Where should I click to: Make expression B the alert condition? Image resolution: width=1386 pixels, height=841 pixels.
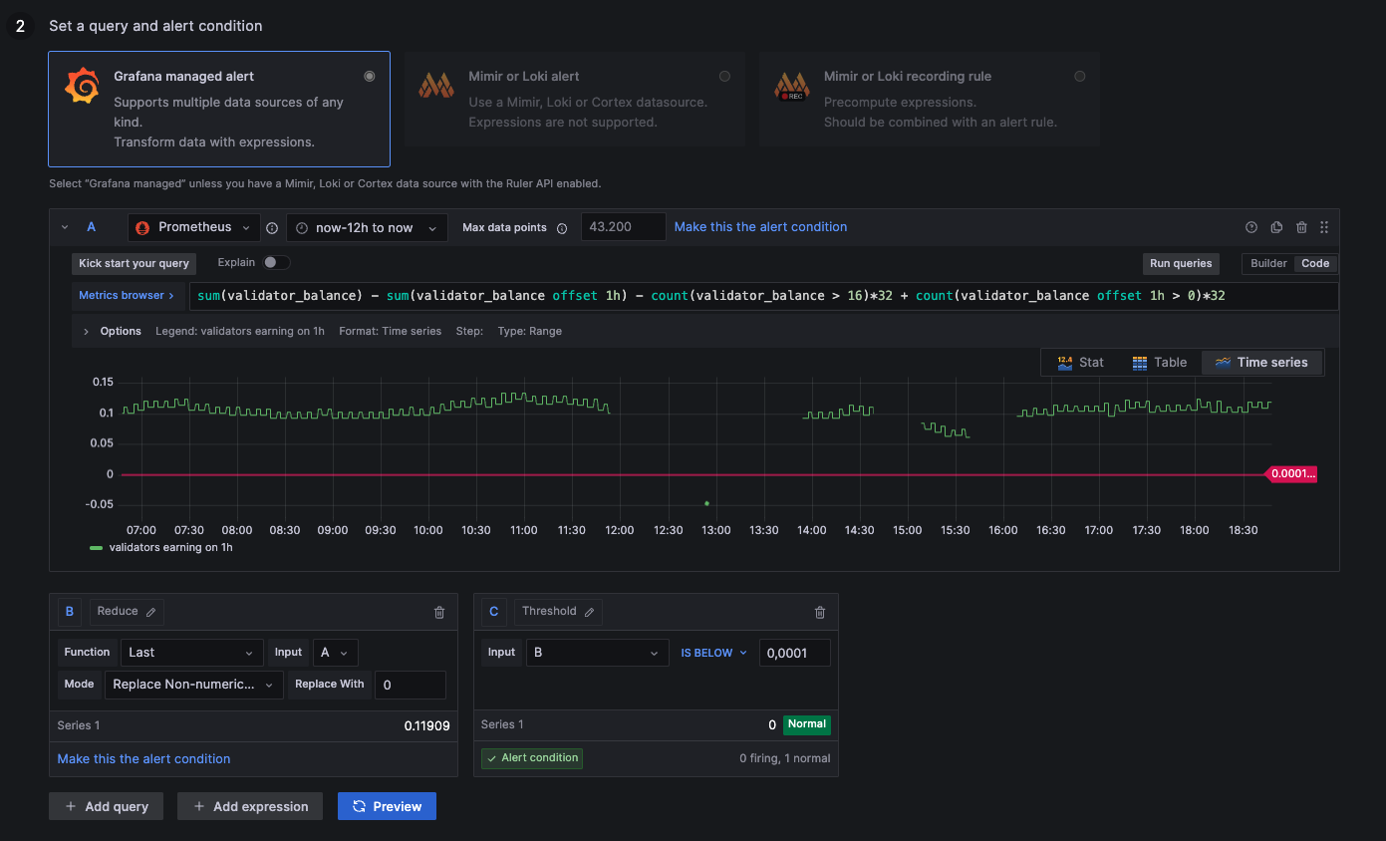(143, 759)
